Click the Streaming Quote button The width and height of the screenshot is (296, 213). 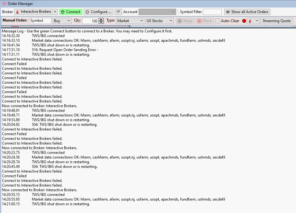pyautogui.click(x=277, y=21)
